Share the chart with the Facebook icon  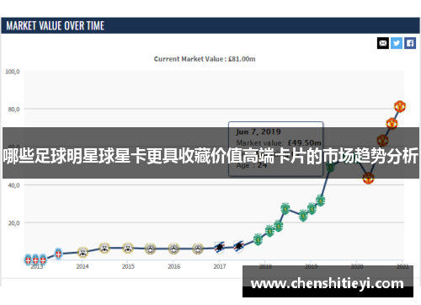click(x=410, y=43)
